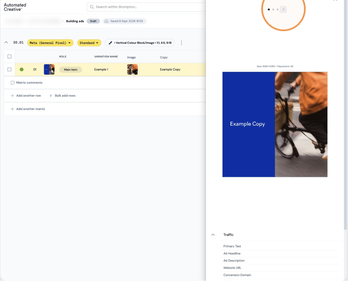Click the plus icon beside Add another row
The height and width of the screenshot is (282, 348).
12,96
